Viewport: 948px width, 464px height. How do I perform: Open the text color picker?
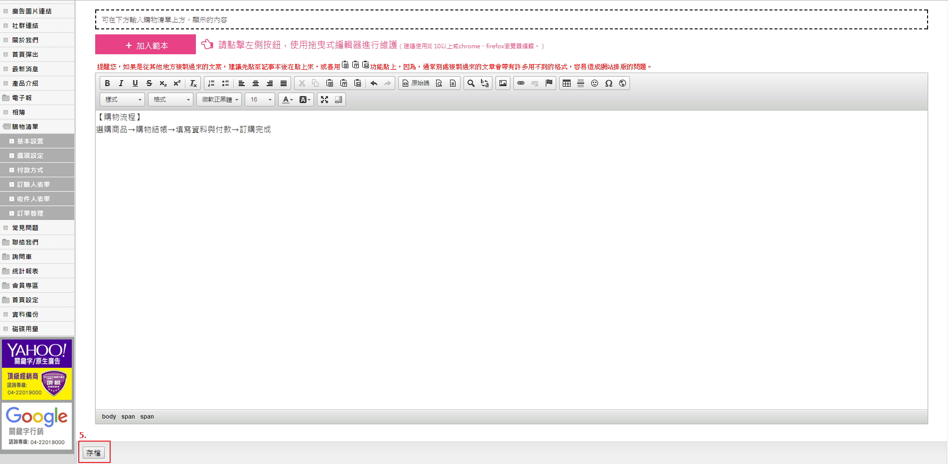[x=288, y=100]
